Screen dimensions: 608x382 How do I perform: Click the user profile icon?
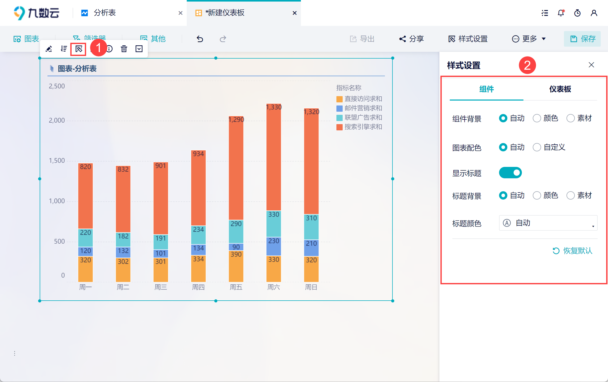[x=594, y=13]
